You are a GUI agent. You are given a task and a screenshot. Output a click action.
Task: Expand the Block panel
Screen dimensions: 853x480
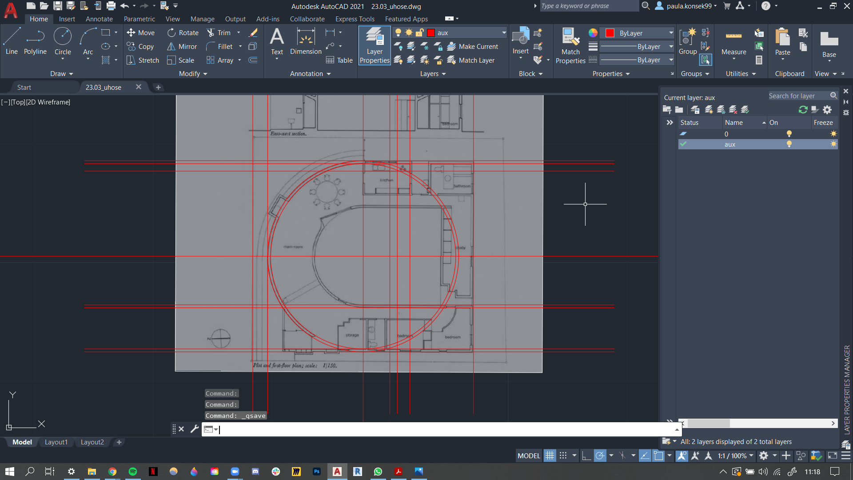[x=531, y=74]
